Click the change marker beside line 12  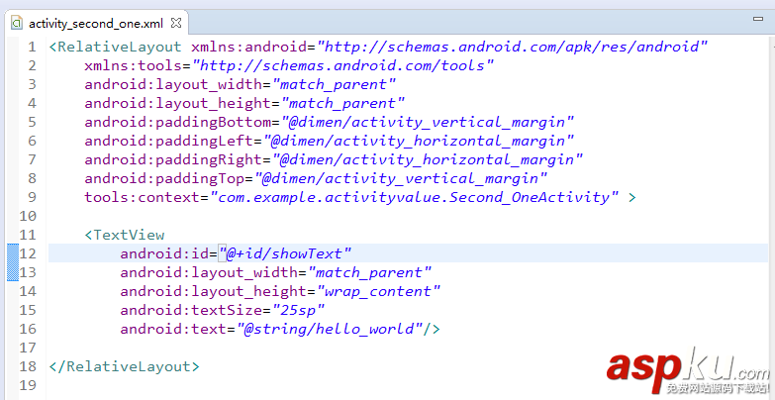pos(13,253)
